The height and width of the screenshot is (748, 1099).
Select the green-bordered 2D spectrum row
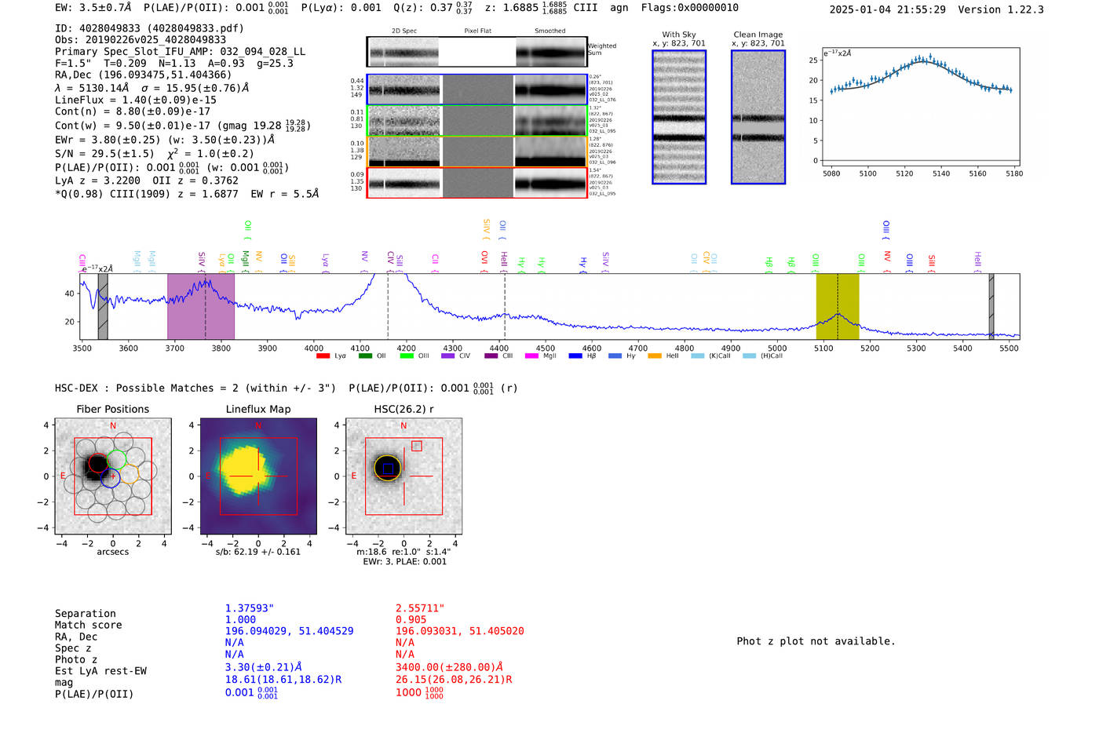point(477,121)
